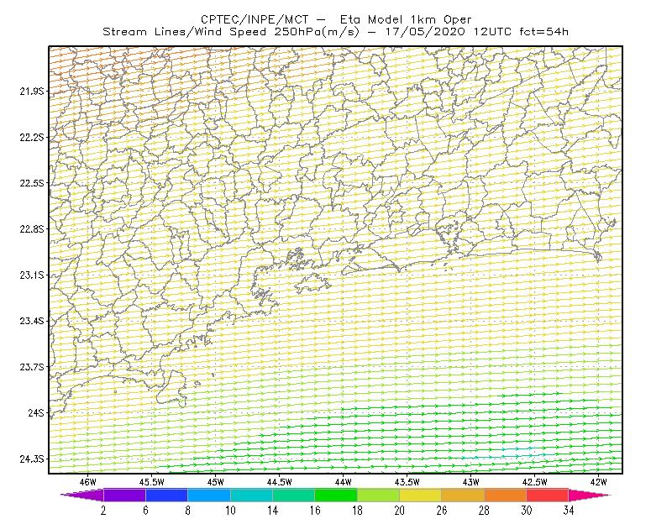Click the '17/05/2020 12UTC' date text

(449, 32)
